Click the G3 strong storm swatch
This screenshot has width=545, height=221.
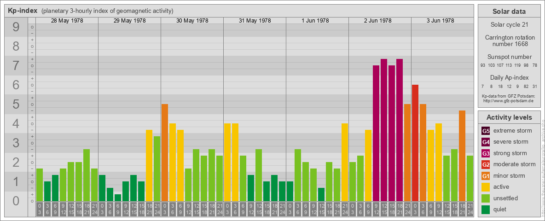(x=486, y=153)
